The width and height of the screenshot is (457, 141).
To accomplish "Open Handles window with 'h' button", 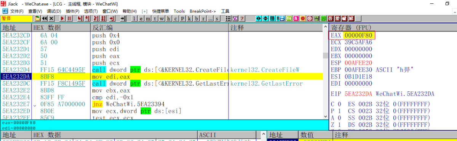I will click(168, 18).
